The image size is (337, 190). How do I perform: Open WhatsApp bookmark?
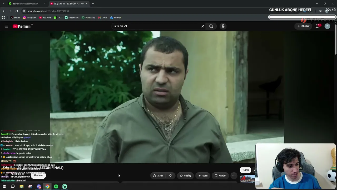88,18
